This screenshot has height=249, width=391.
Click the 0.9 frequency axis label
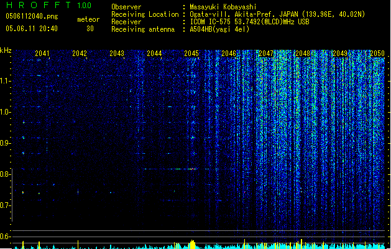[6, 143]
